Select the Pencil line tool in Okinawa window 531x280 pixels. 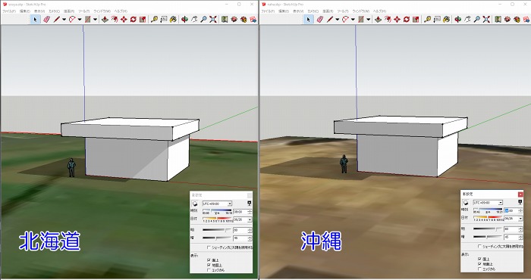tap(330, 20)
